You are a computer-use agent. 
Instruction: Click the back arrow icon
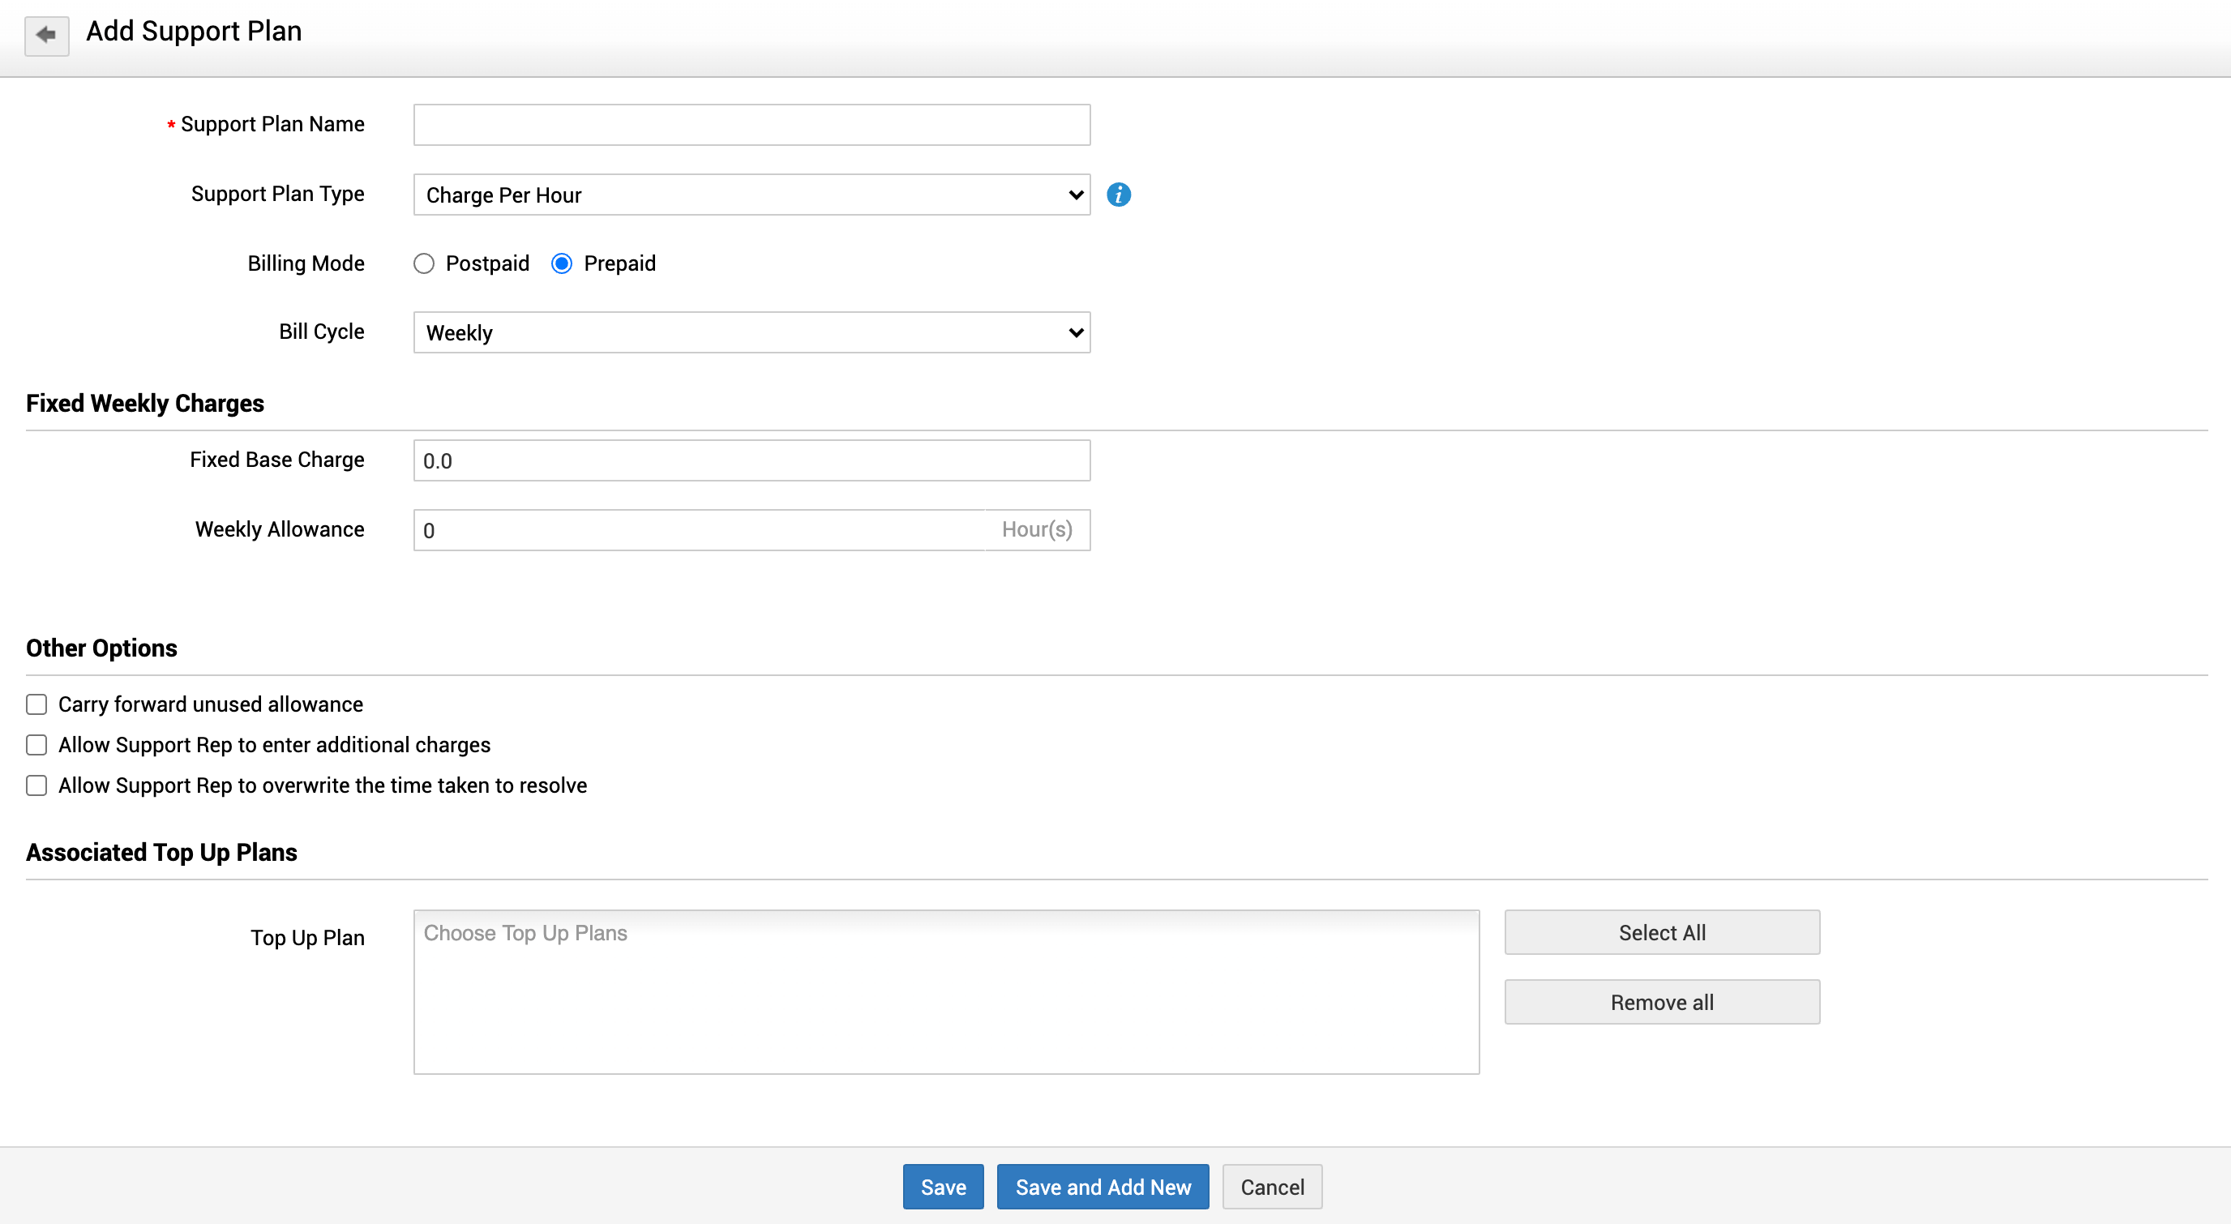coord(46,35)
